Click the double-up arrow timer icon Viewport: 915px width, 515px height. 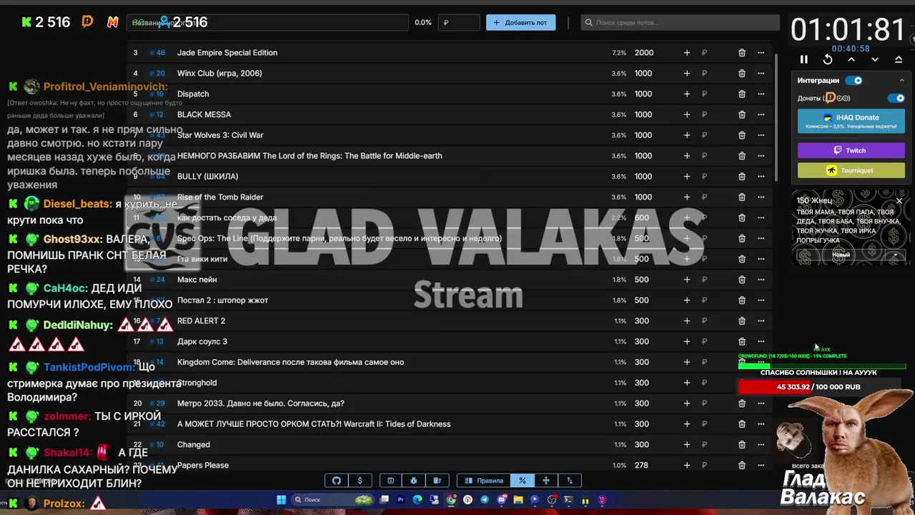[x=899, y=60]
